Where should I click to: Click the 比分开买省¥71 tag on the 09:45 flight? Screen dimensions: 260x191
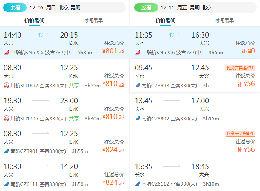[x=240, y=68]
